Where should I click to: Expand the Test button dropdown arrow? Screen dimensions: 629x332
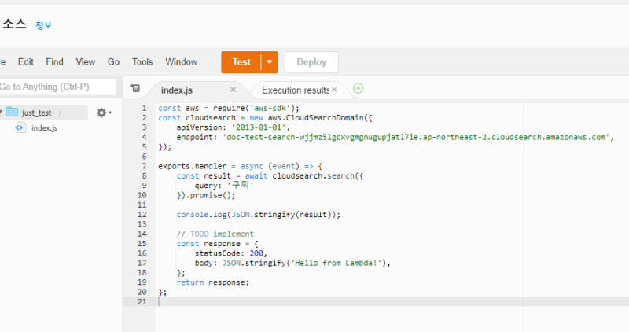click(270, 62)
